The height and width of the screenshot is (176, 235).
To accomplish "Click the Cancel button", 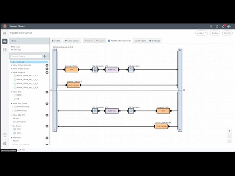I will [227, 33].
